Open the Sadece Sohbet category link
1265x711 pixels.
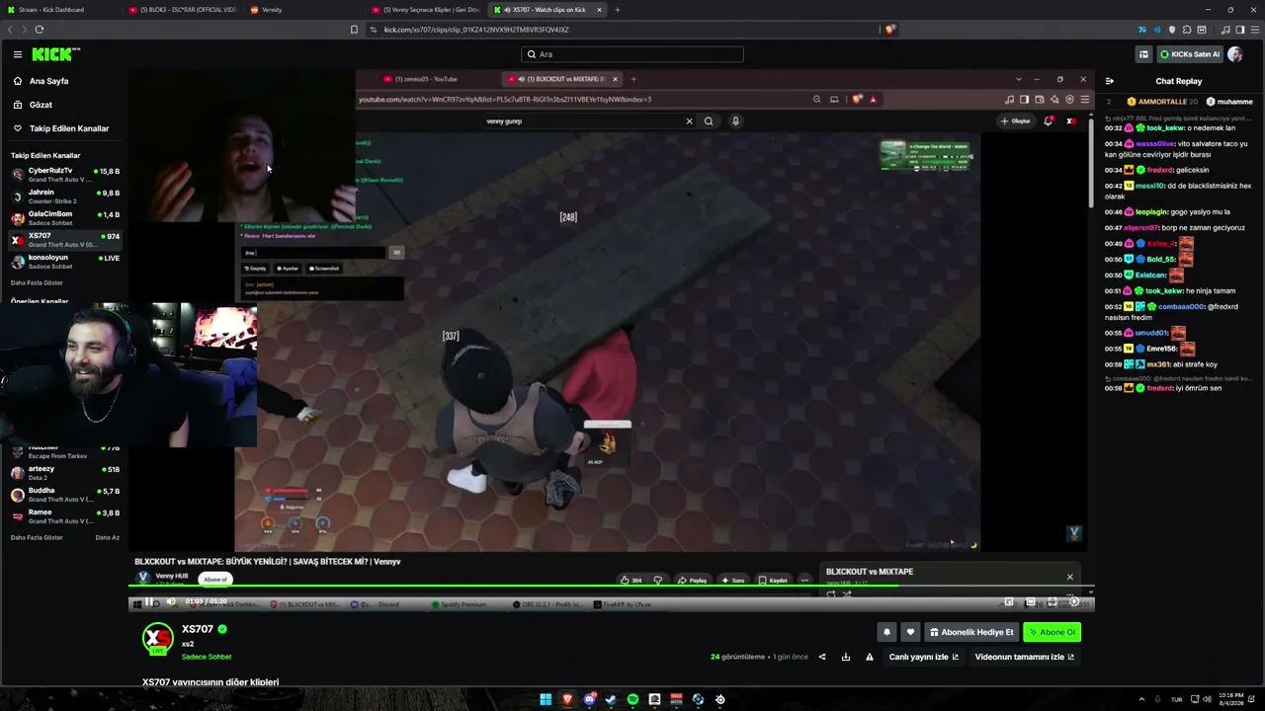coord(207,657)
